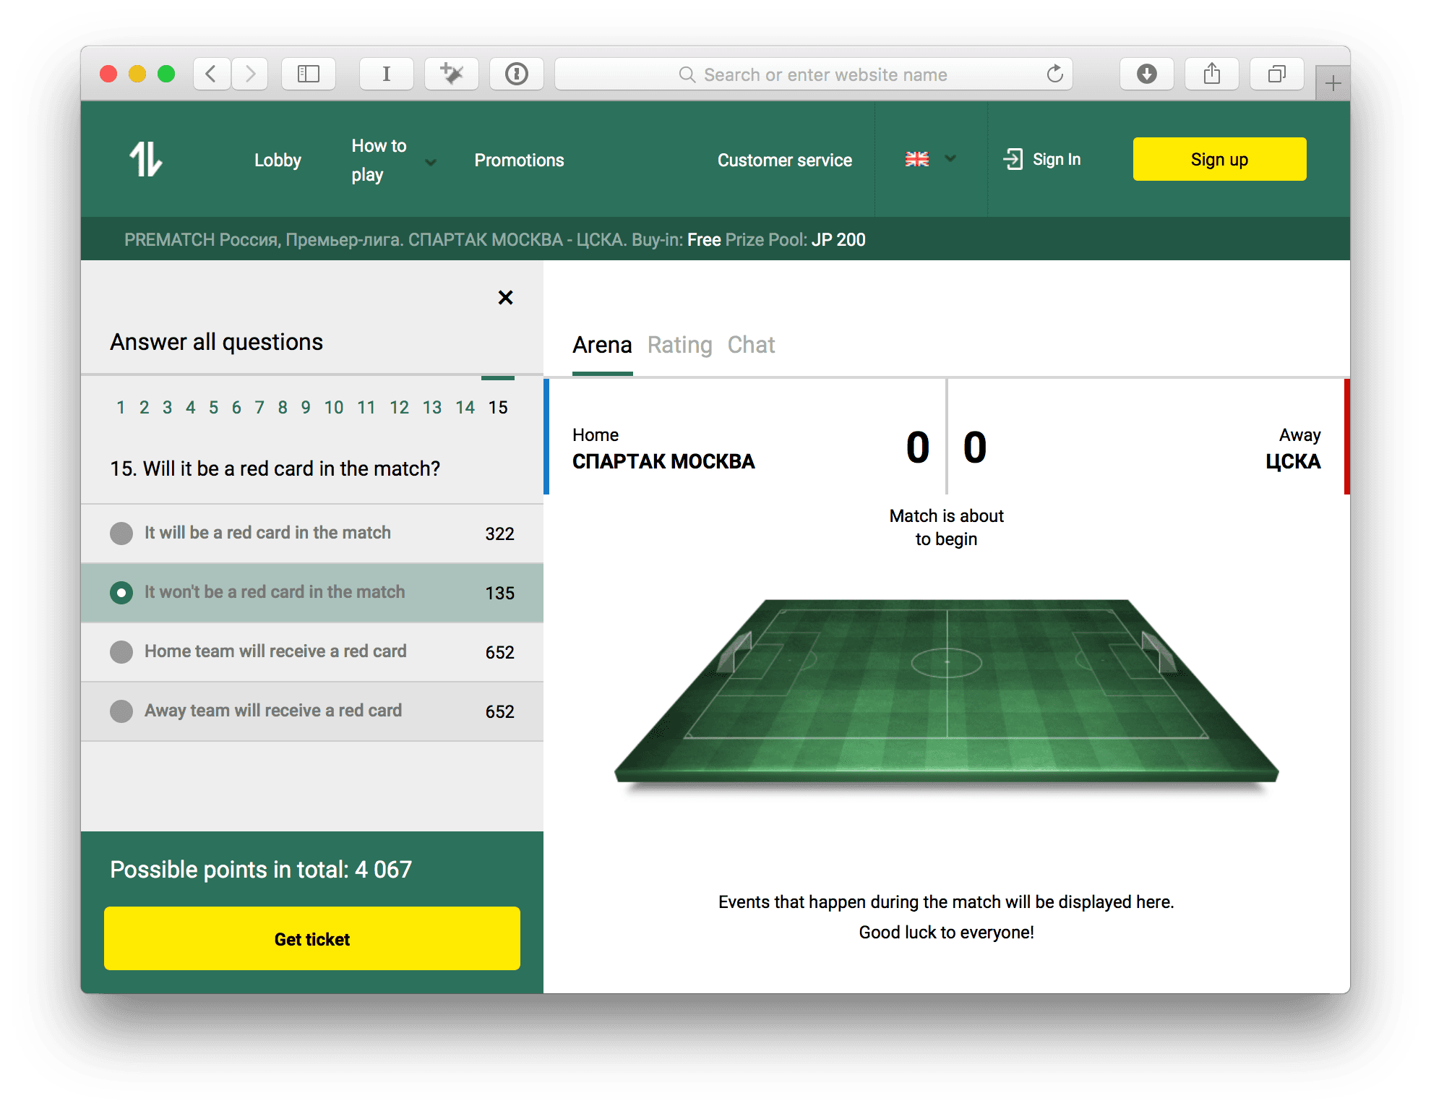Viewport: 1431px width, 1109px height.
Task: Select 'It won't be a red card' option
Action: pyautogui.click(x=312, y=593)
